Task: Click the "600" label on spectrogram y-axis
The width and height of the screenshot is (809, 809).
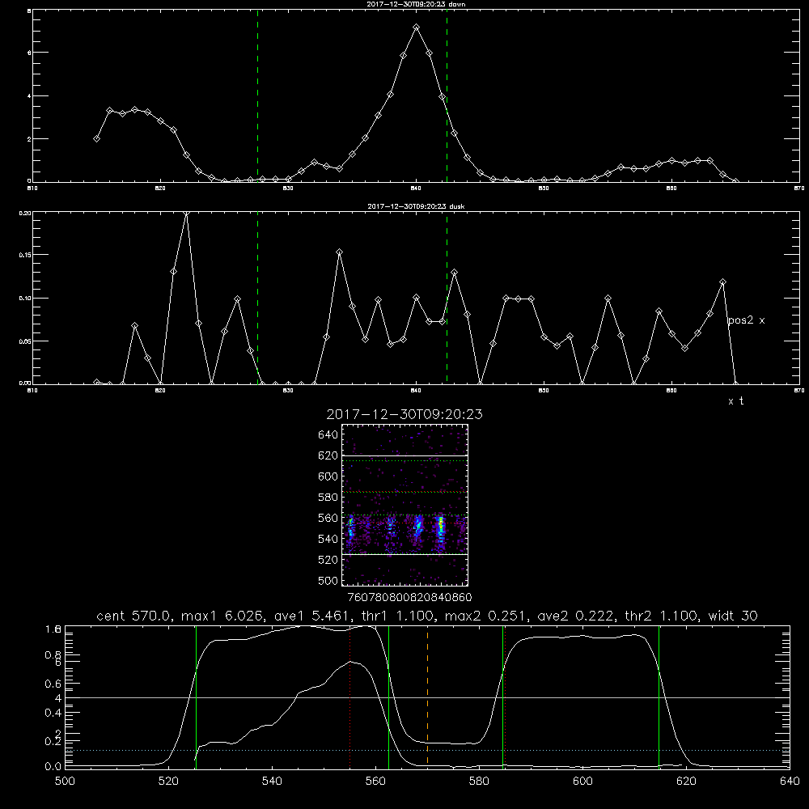Action: tap(328, 477)
